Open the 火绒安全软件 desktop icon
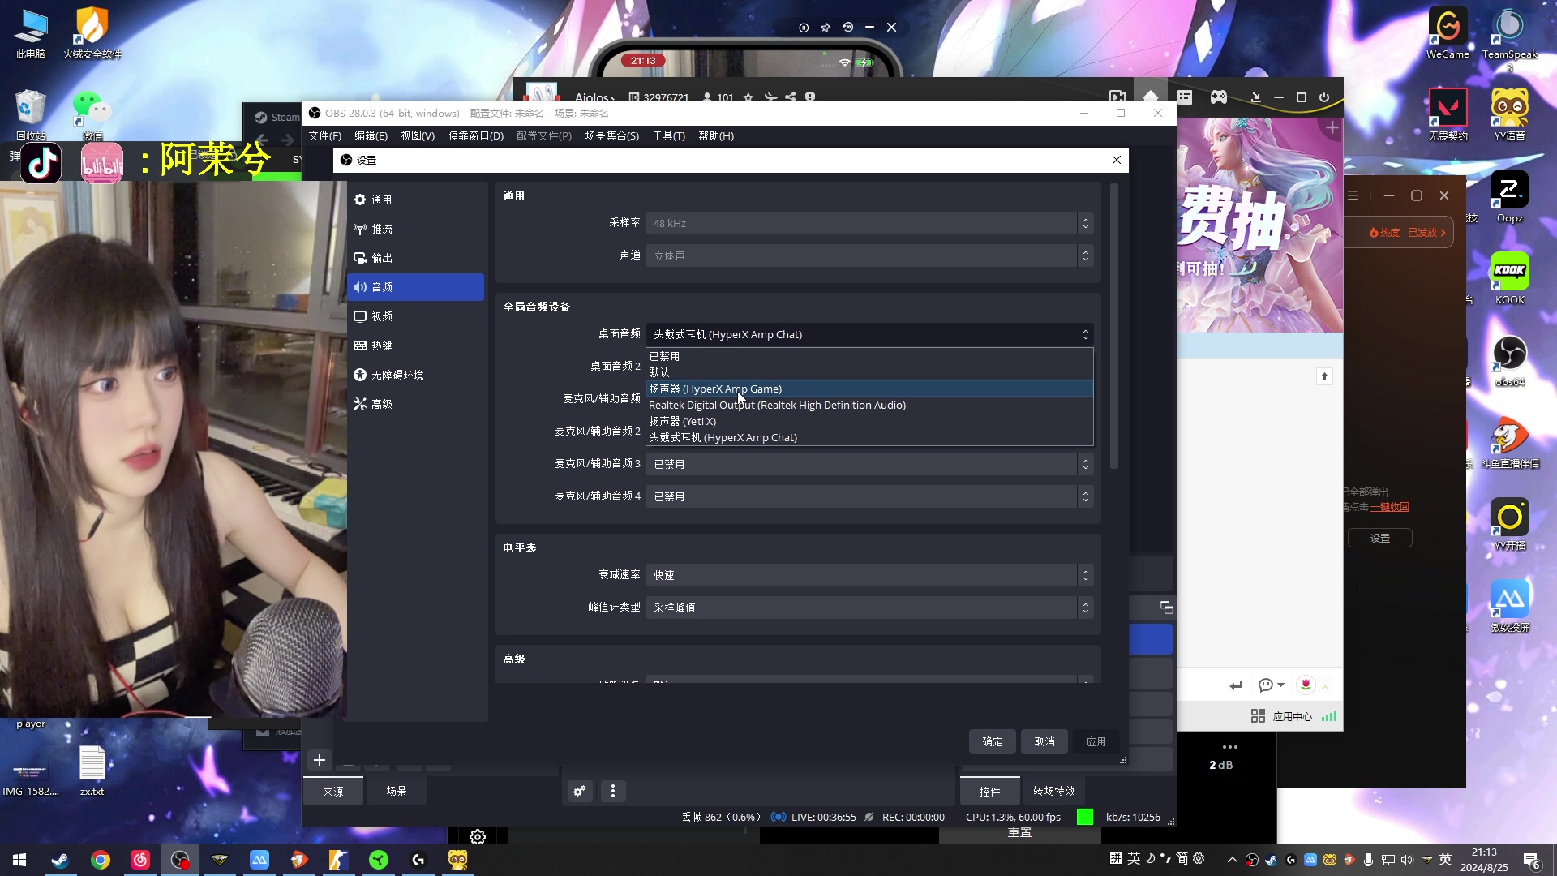This screenshot has height=876, width=1557. click(x=92, y=33)
